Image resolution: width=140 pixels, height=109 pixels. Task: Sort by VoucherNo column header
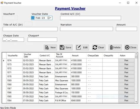pyautogui.click(x=14, y=56)
